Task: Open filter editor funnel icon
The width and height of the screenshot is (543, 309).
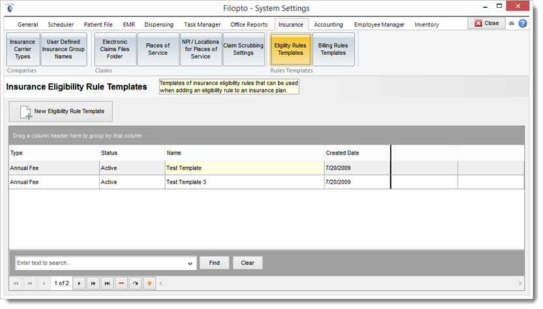Action: [x=149, y=284]
